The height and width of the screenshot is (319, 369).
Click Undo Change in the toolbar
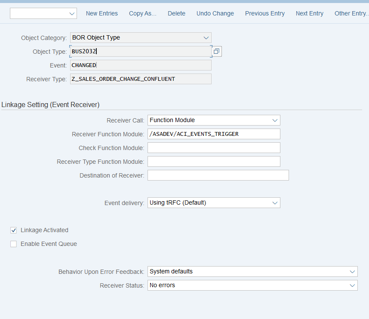click(x=215, y=13)
